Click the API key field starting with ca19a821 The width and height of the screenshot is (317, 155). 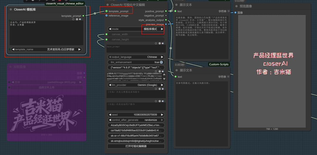point(136,130)
